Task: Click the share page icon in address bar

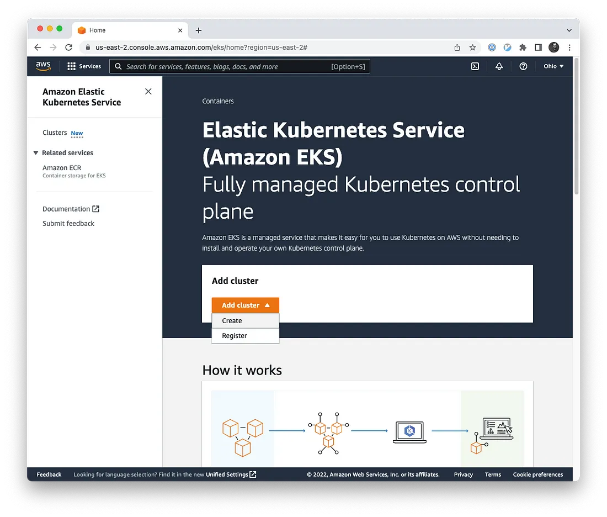Action: [457, 48]
